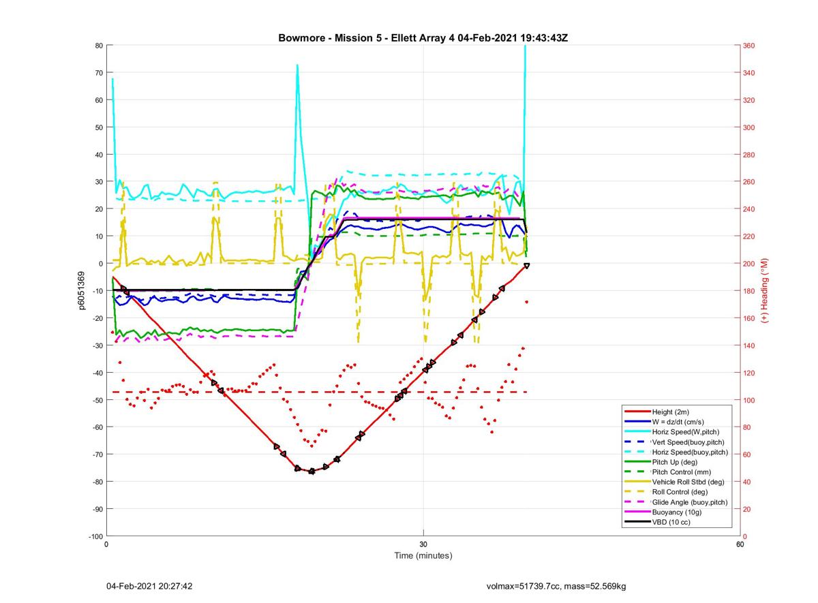The height and width of the screenshot is (603, 818).
Task: Click the left axis tick label "50"
Action: tap(99, 127)
